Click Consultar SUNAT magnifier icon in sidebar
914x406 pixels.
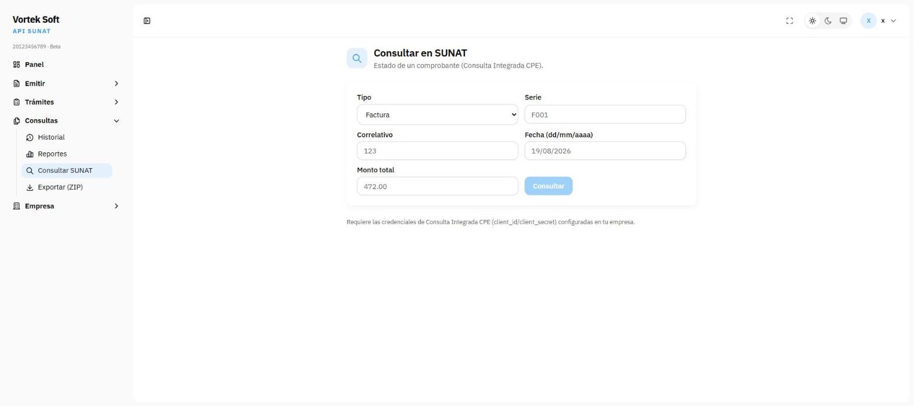(x=30, y=171)
